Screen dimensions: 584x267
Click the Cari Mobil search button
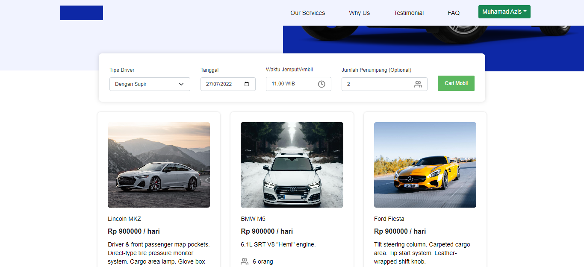point(456,83)
